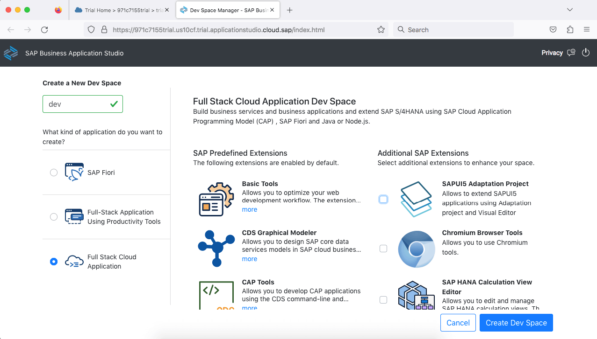Expand 'more' under CAP Tools
597x339 pixels.
tap(250, 308)
